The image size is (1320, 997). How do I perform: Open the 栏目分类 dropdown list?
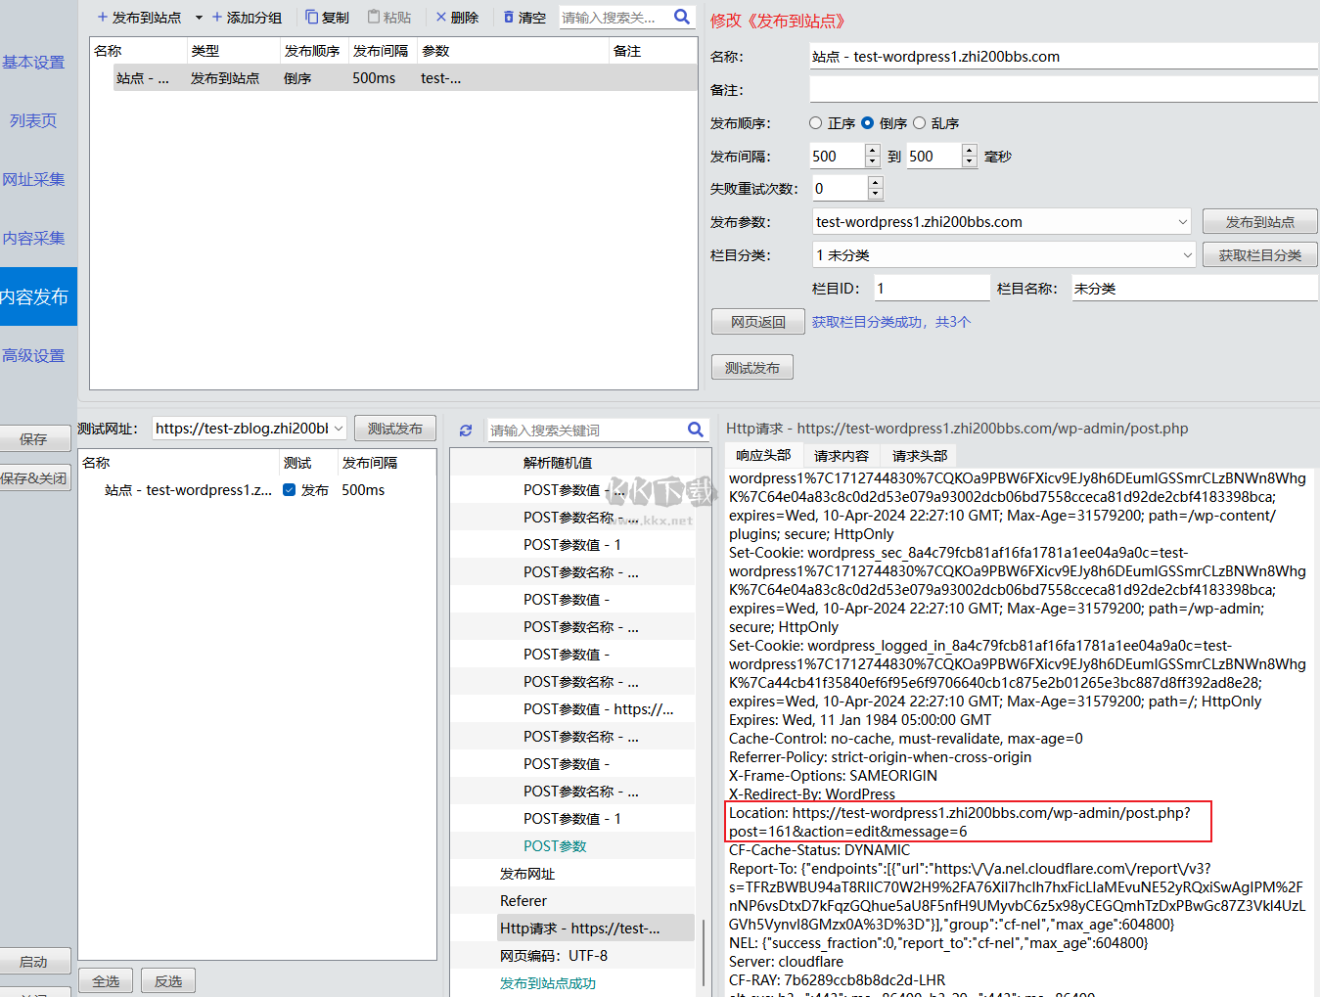[1187, 255]
